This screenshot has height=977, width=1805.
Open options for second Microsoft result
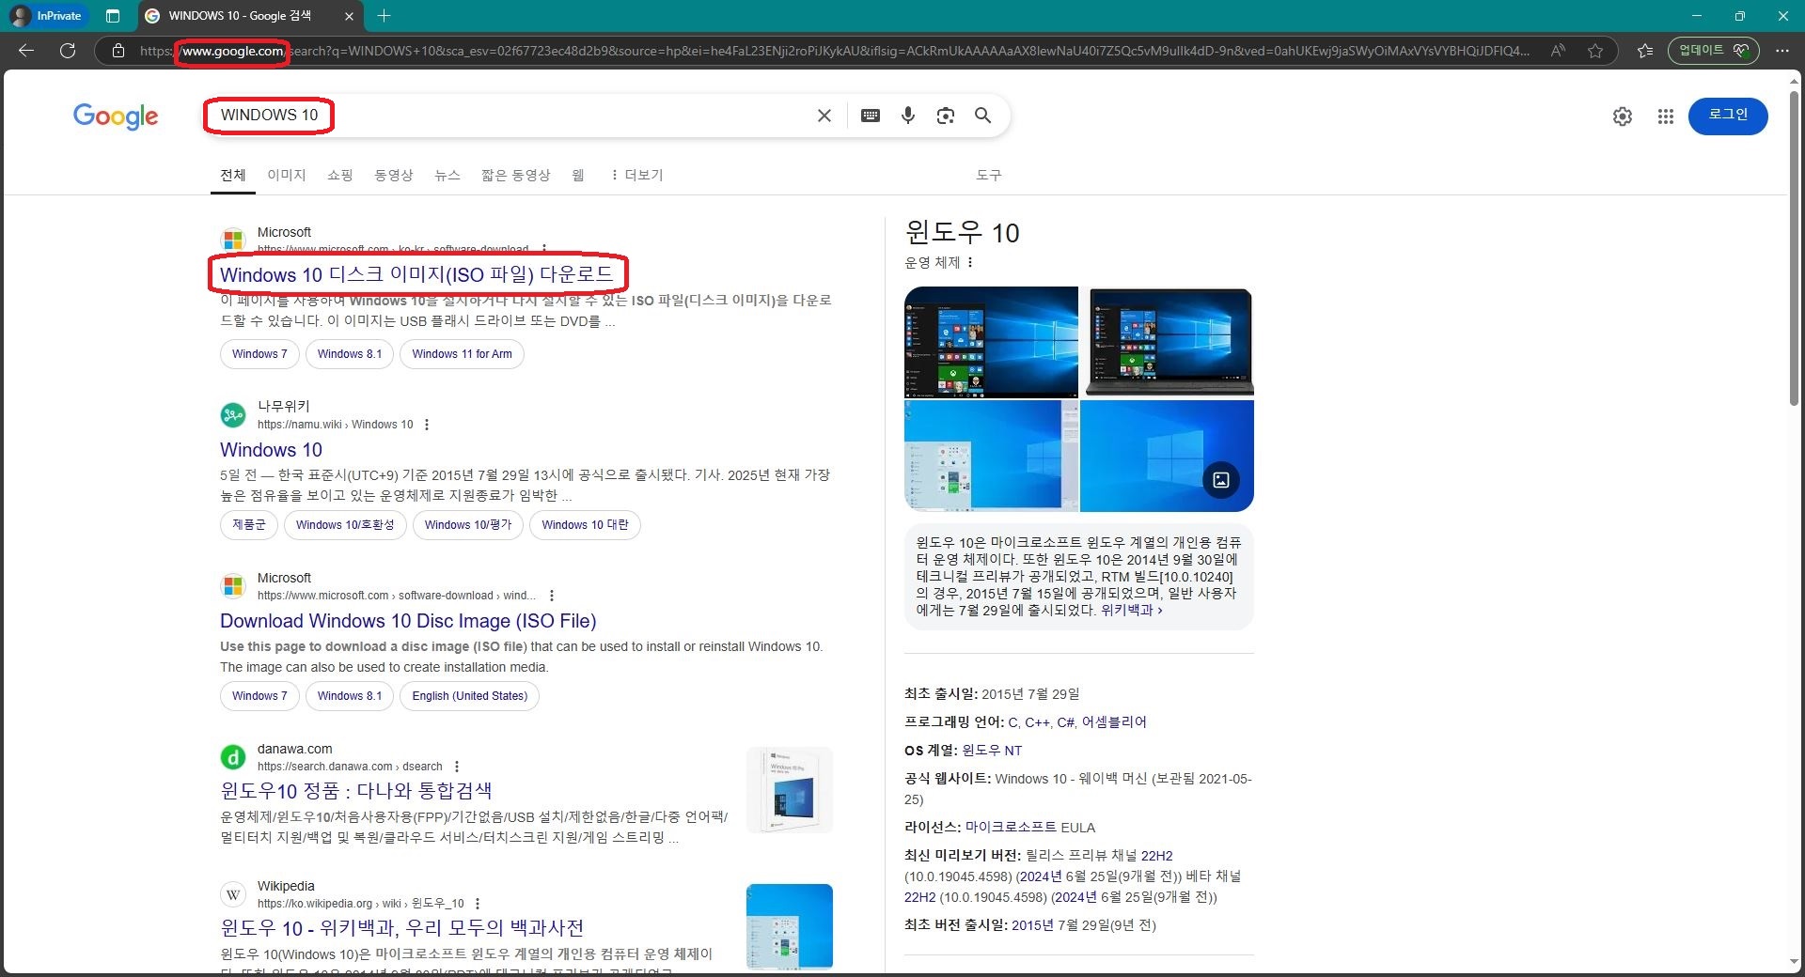tap(552, 596)
